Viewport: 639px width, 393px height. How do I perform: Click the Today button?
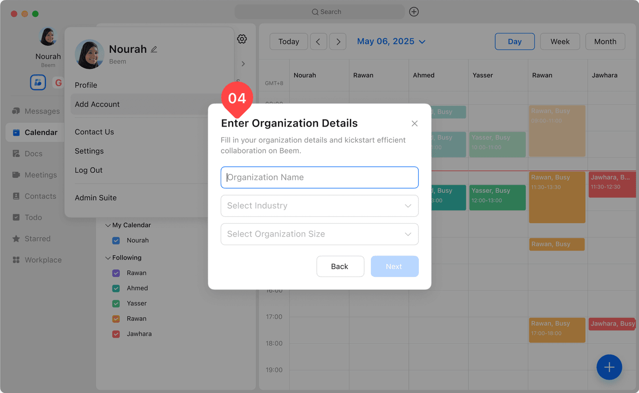tap(289, 42)
